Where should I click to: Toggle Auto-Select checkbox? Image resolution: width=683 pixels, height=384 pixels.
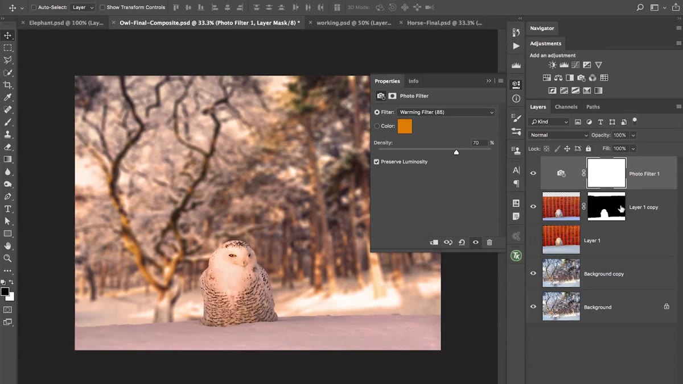[34, 7]
